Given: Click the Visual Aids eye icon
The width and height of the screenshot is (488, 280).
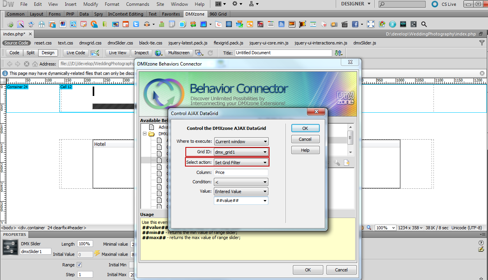Looking at the screenshot, I should click(199, 53).
